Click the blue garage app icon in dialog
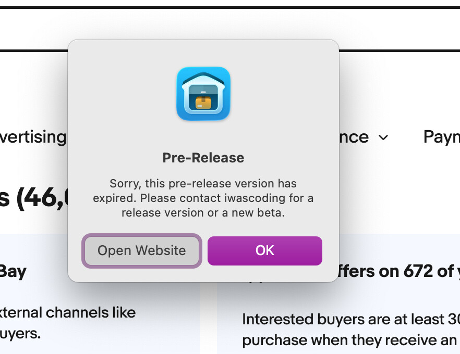Image resolution: width=460 pixels, height=354 pixels. [203, 93]
